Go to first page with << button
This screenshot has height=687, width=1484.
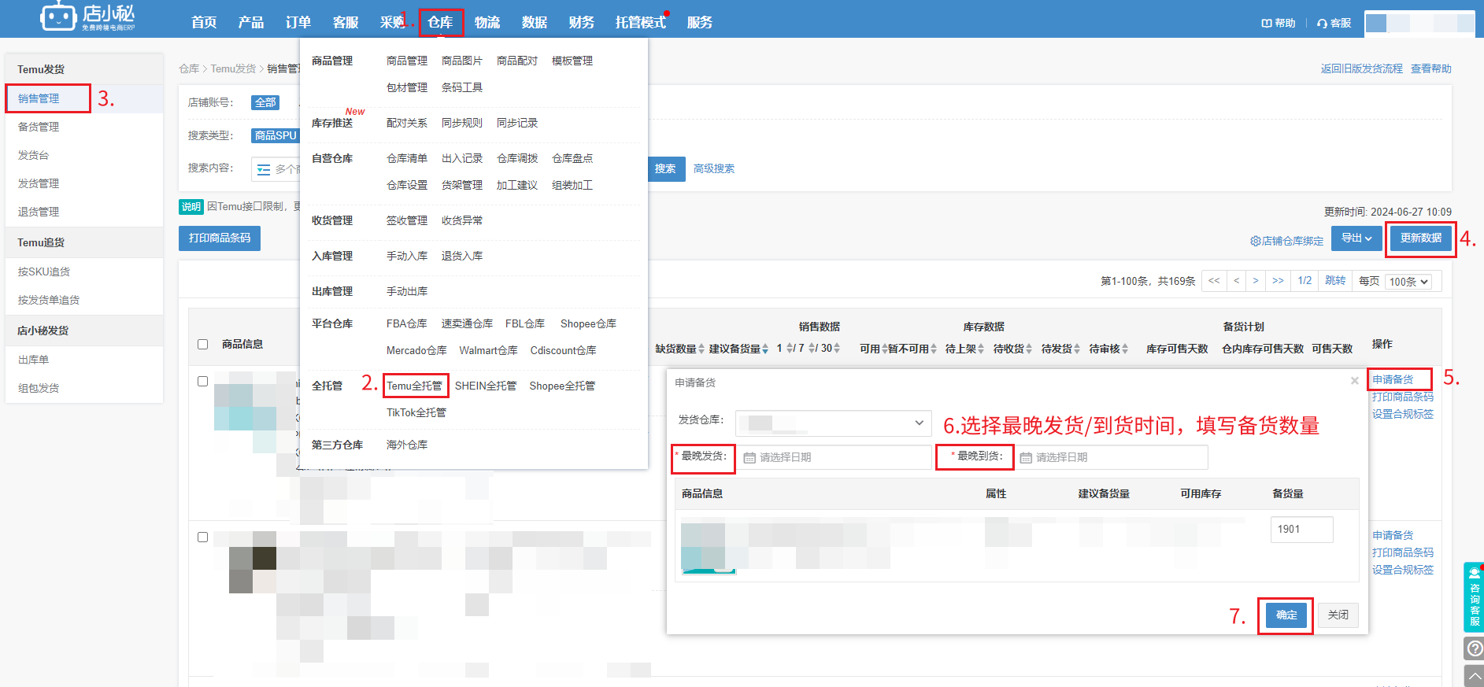coord(1214,281)
